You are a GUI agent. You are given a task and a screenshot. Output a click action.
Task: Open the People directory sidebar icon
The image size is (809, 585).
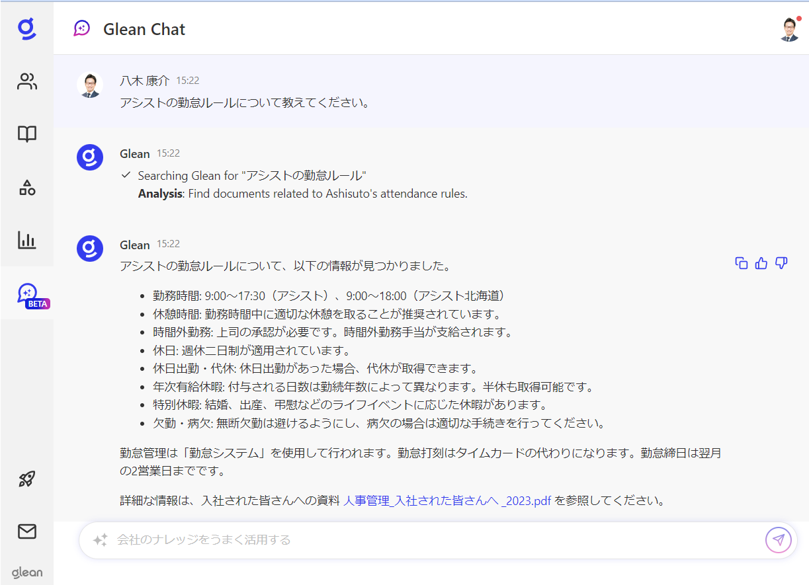click(x=27, y=82)
